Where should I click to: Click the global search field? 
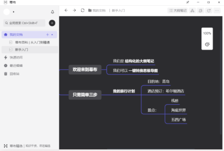[24, 23]
